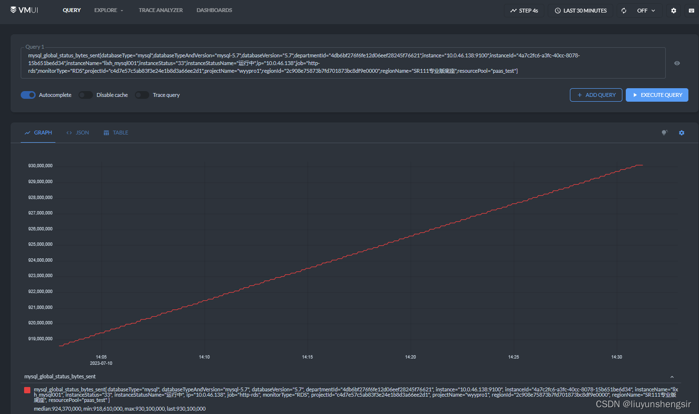Show keyboard shortcuts with the keyboard icon
Screen dimensions: 699x414
tap(692, 10)
